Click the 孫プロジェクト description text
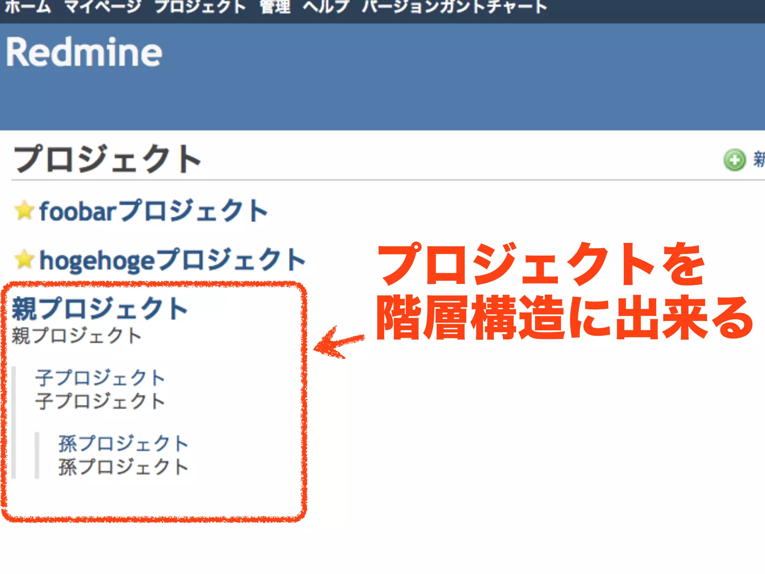Screen dimensions: 765x574 coord(124,467)
